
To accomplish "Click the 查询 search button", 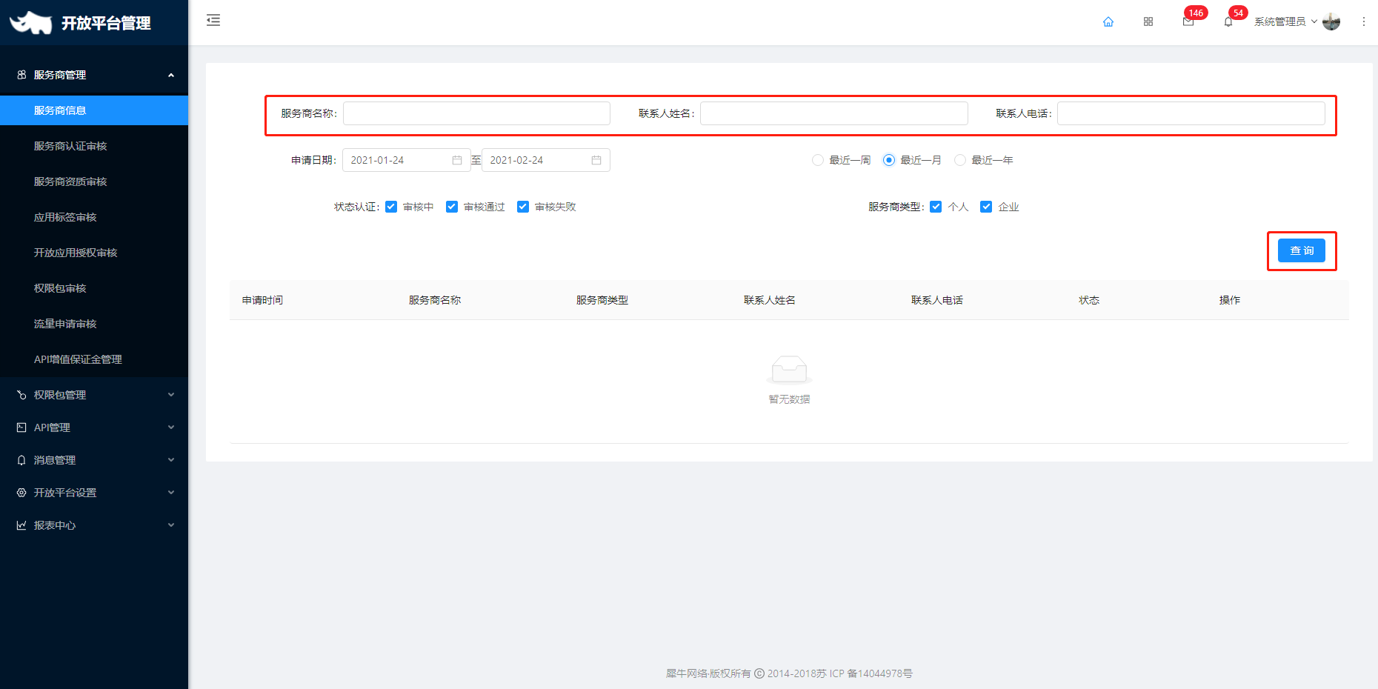I will point(1302,250).
